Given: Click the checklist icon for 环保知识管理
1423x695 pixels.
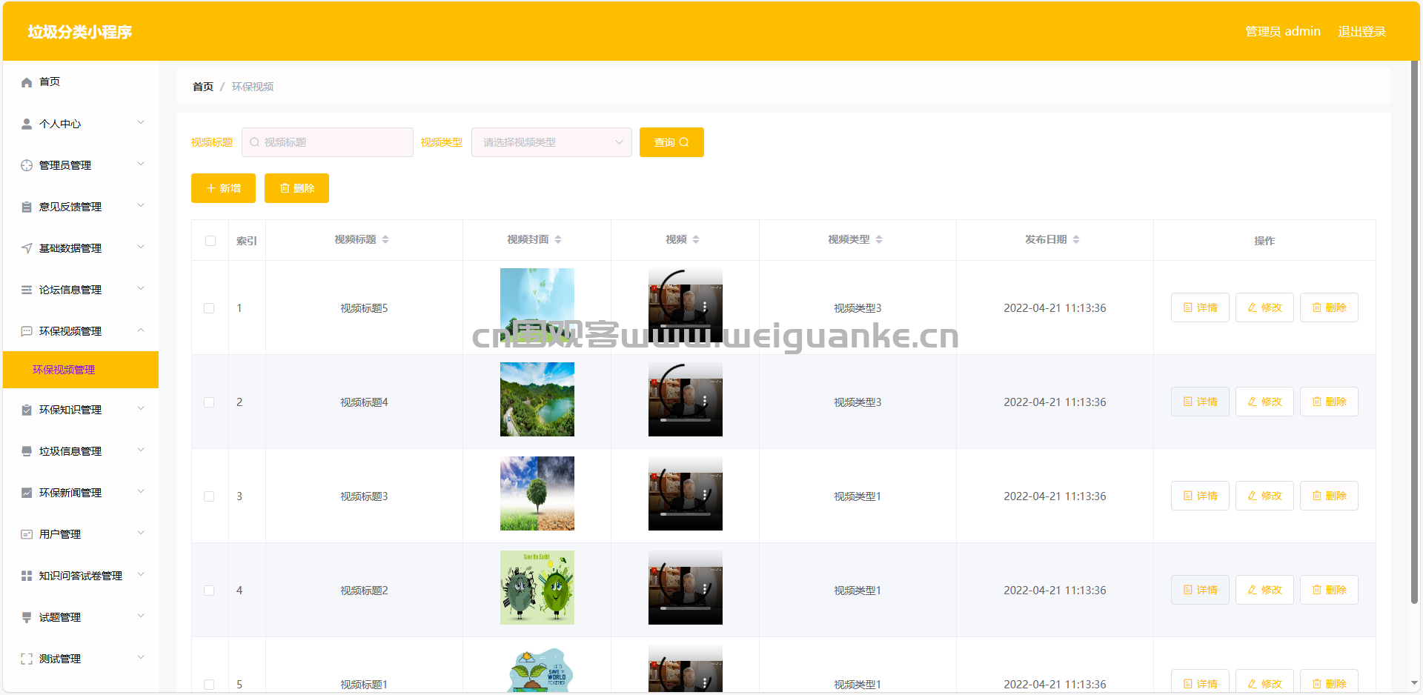Looking at the screenshot, I should tap(27, 410).
